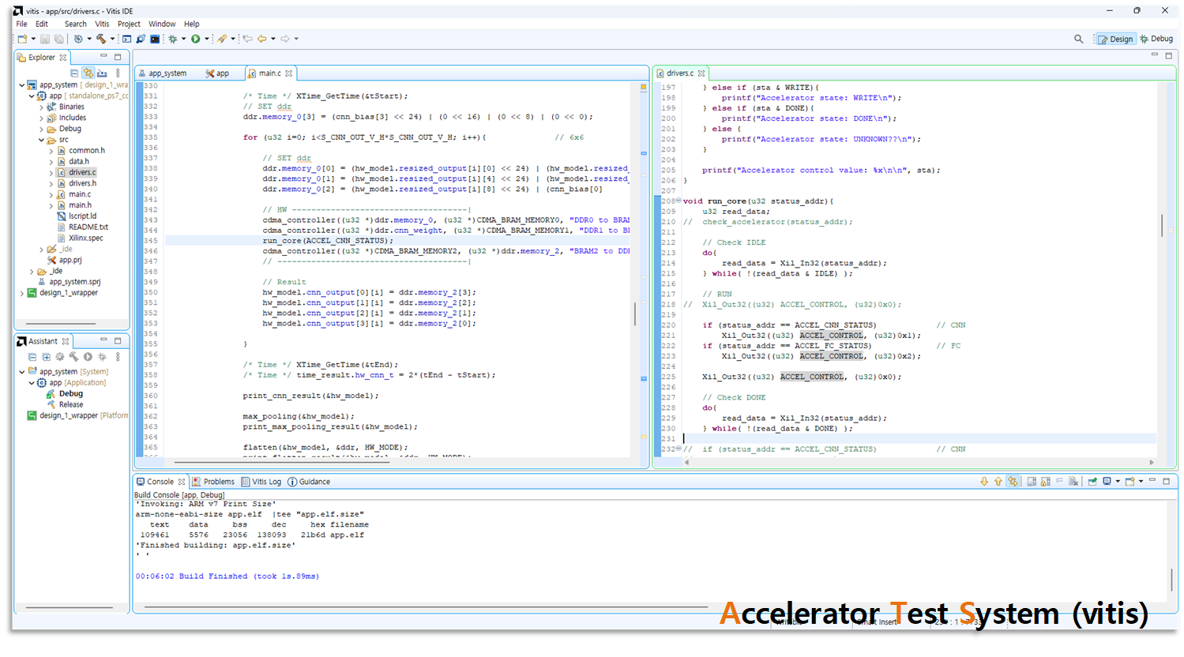Screen dimensions: 1184x657
Task: Click the Assistant panel settings gear icon
Action: click(60, 357)
